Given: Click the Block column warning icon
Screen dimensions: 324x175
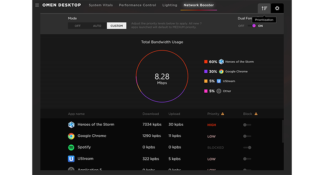Looking at the screenshot, I should point(256,114).
